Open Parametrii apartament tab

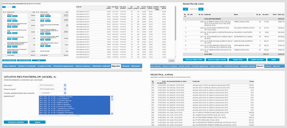(63, 66)
